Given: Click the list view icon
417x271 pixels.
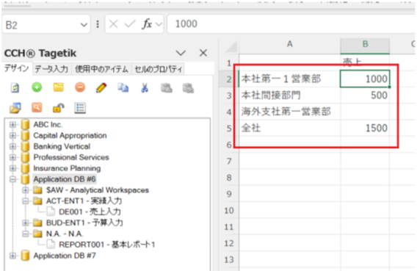Looking at the screenshot, I should coord(80,108).
